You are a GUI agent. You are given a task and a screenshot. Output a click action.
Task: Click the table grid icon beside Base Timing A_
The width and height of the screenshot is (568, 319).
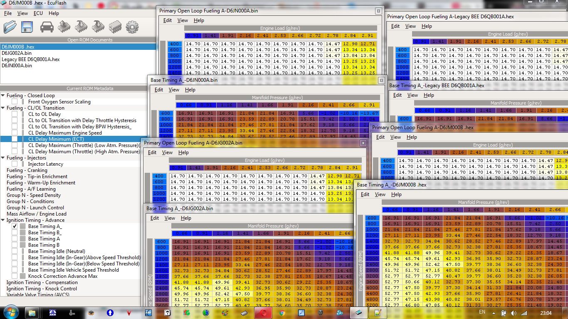(23, 226)
